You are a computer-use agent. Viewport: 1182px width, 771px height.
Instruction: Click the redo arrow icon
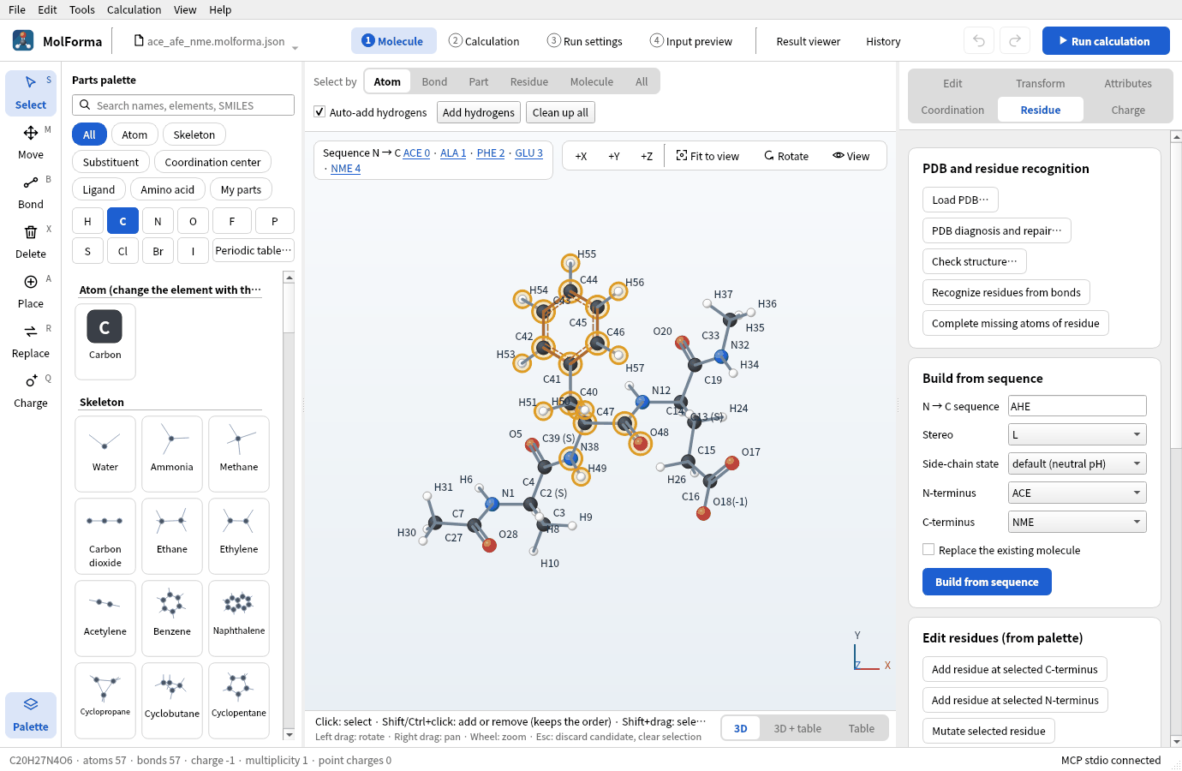1014,40
